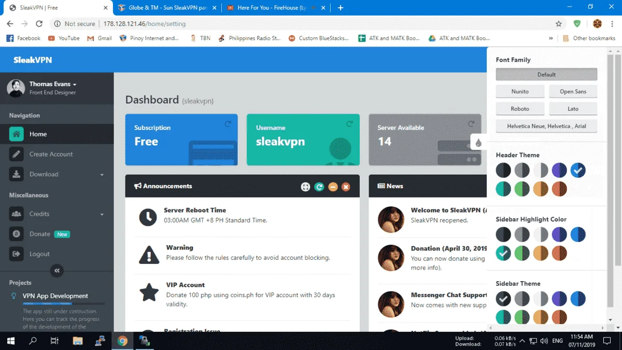Click the SleakVPN header logo
622x350 pixels.
click(33, 60)
